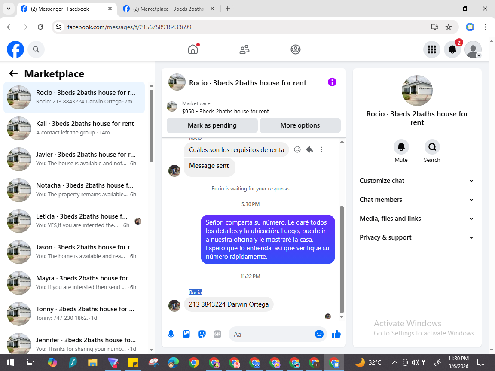Viewport: 495px width, 371px height.
Task: Mute this conversation with bell icon
Action: [x=401, y=147]
